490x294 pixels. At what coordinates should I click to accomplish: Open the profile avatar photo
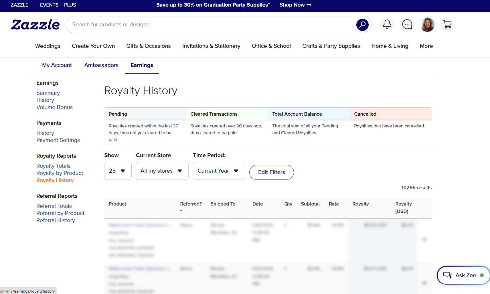coord(428,25)
